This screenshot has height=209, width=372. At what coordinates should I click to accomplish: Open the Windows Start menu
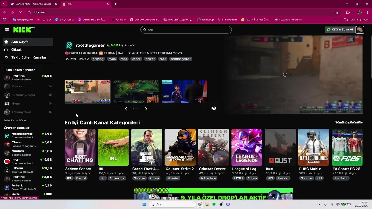tap(144, 204)
